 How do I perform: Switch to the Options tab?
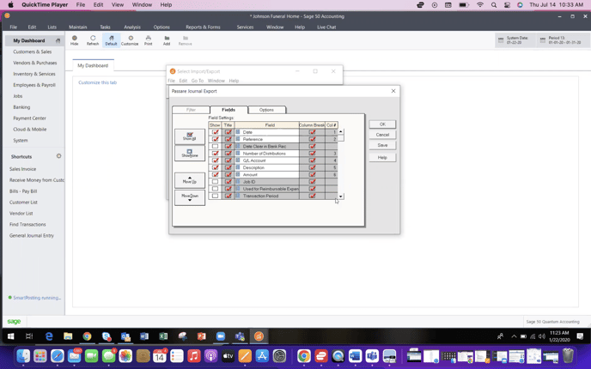point(266,110)
